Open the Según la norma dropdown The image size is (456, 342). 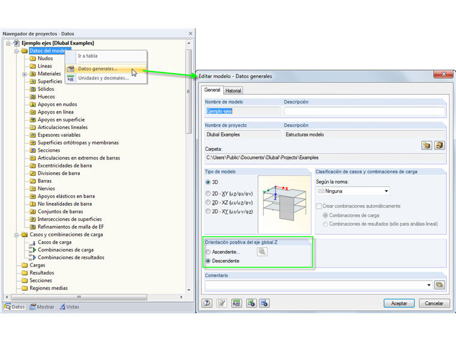[386, 191]
